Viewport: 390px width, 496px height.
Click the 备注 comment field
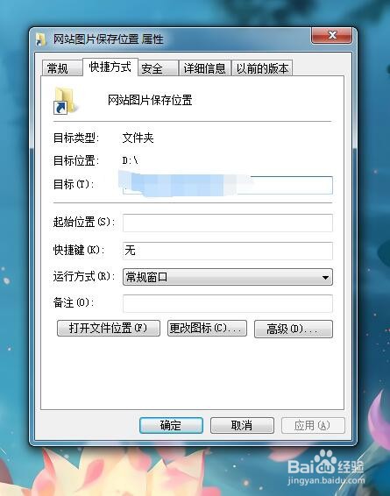[227, 303]
